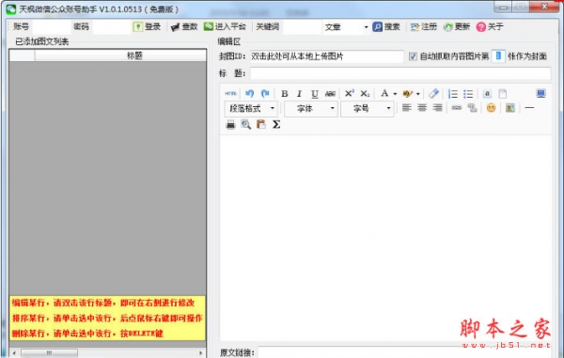Click the 关于 about button
The image size is (564, 358).
(x=490, y=26)
